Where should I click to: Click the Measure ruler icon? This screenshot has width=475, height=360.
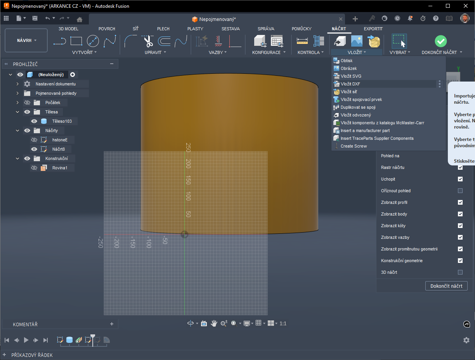(x=302, y=41)
